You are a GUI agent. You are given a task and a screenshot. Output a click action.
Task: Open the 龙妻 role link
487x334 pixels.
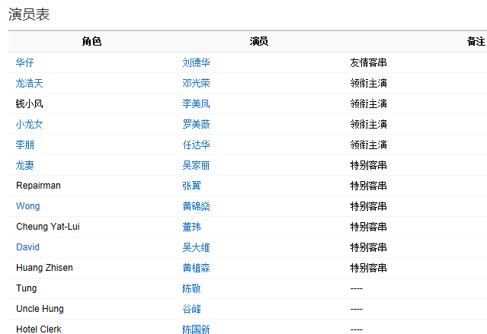tap(24, 165)
